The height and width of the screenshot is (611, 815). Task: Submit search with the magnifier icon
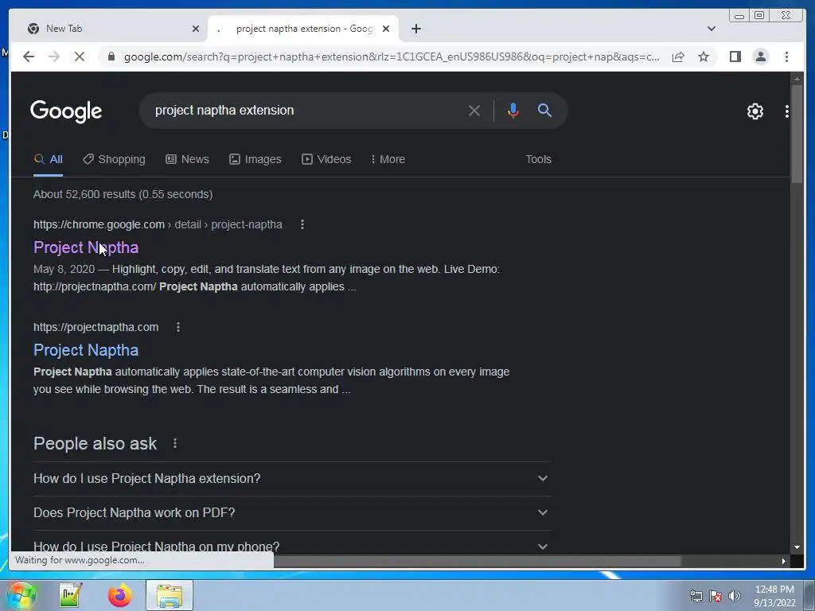coord(544,110)
